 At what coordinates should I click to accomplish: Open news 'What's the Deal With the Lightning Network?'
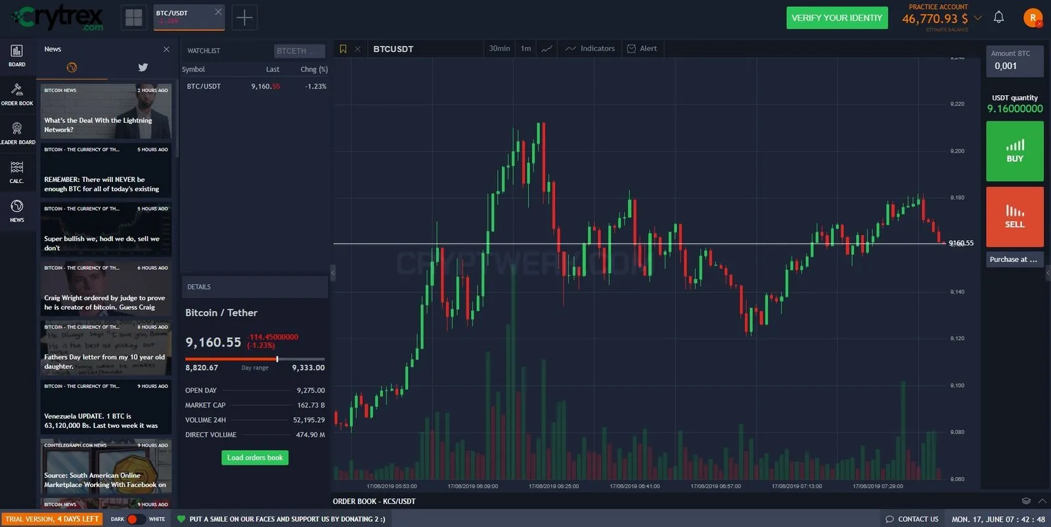[x=106, y=111]
